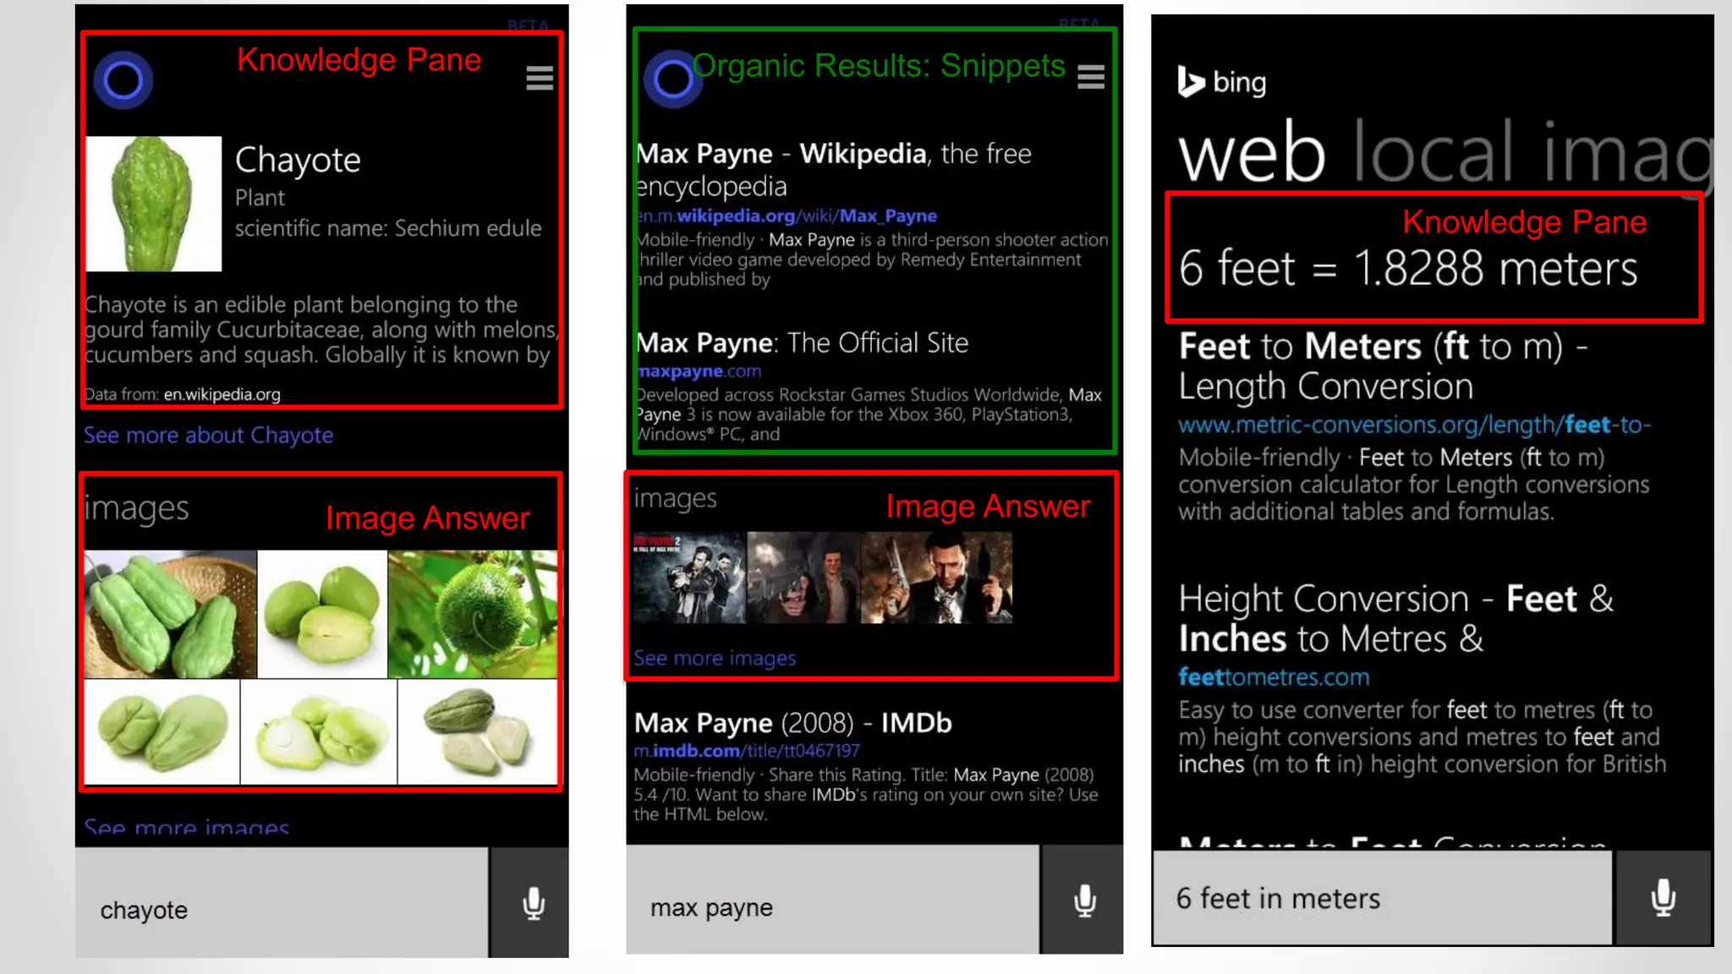Tap the Chayote title heading
Screen dimensions: 1732x974
pyautogui.click(x=298, y=160)
